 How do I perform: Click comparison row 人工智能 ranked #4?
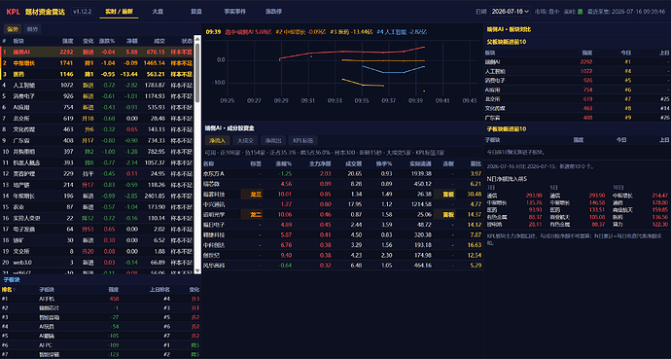(578, 71)
